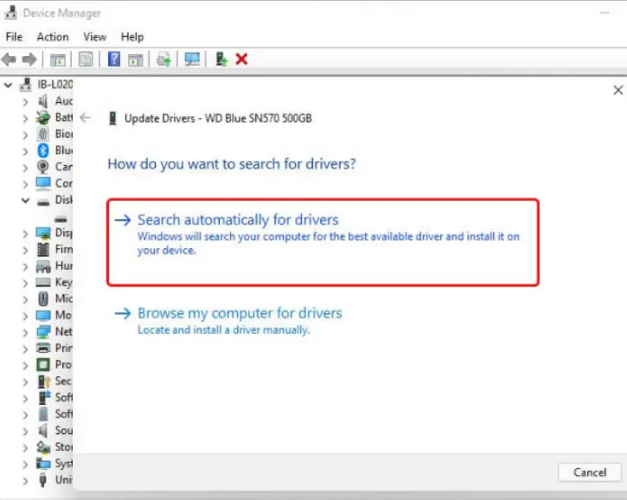Select the Cameras webcam icon
Image resolution: width=627 pixels, height=500 pixels.
[42, 167]
